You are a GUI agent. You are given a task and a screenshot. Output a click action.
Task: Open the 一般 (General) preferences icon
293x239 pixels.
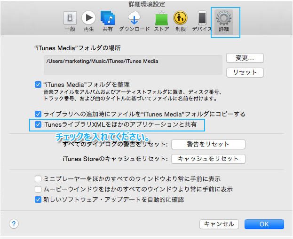tap(70, 18)
